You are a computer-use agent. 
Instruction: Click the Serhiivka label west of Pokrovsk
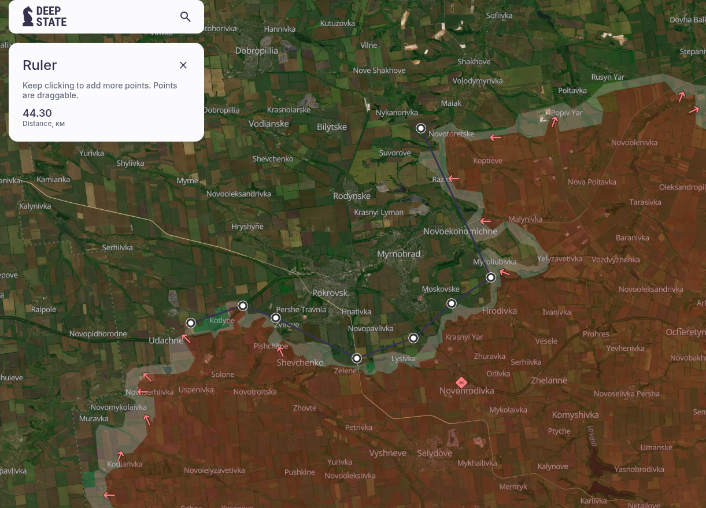click(x=117, y=247)
